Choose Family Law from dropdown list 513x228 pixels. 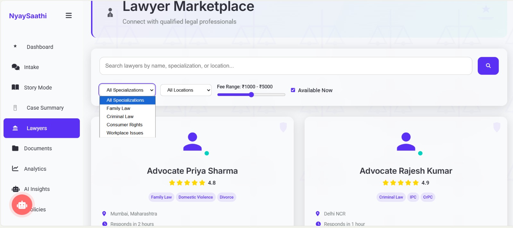pos(127,108)
